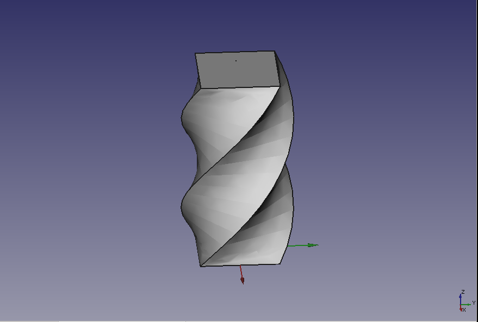
Task: Click the X label on corner axis indicator
Action: pos(463,310)
